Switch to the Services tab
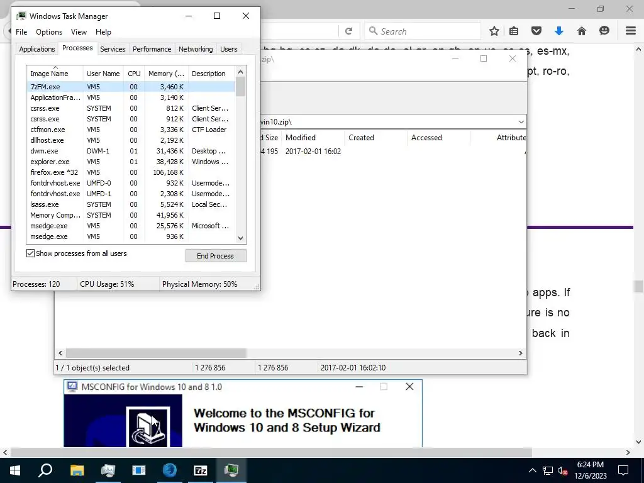Image resolution: width=644 pixels, height=483 pixels. tap(113, 49)
